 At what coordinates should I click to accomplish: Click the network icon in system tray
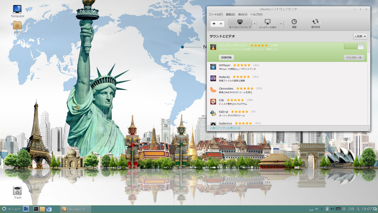[327, 209]
